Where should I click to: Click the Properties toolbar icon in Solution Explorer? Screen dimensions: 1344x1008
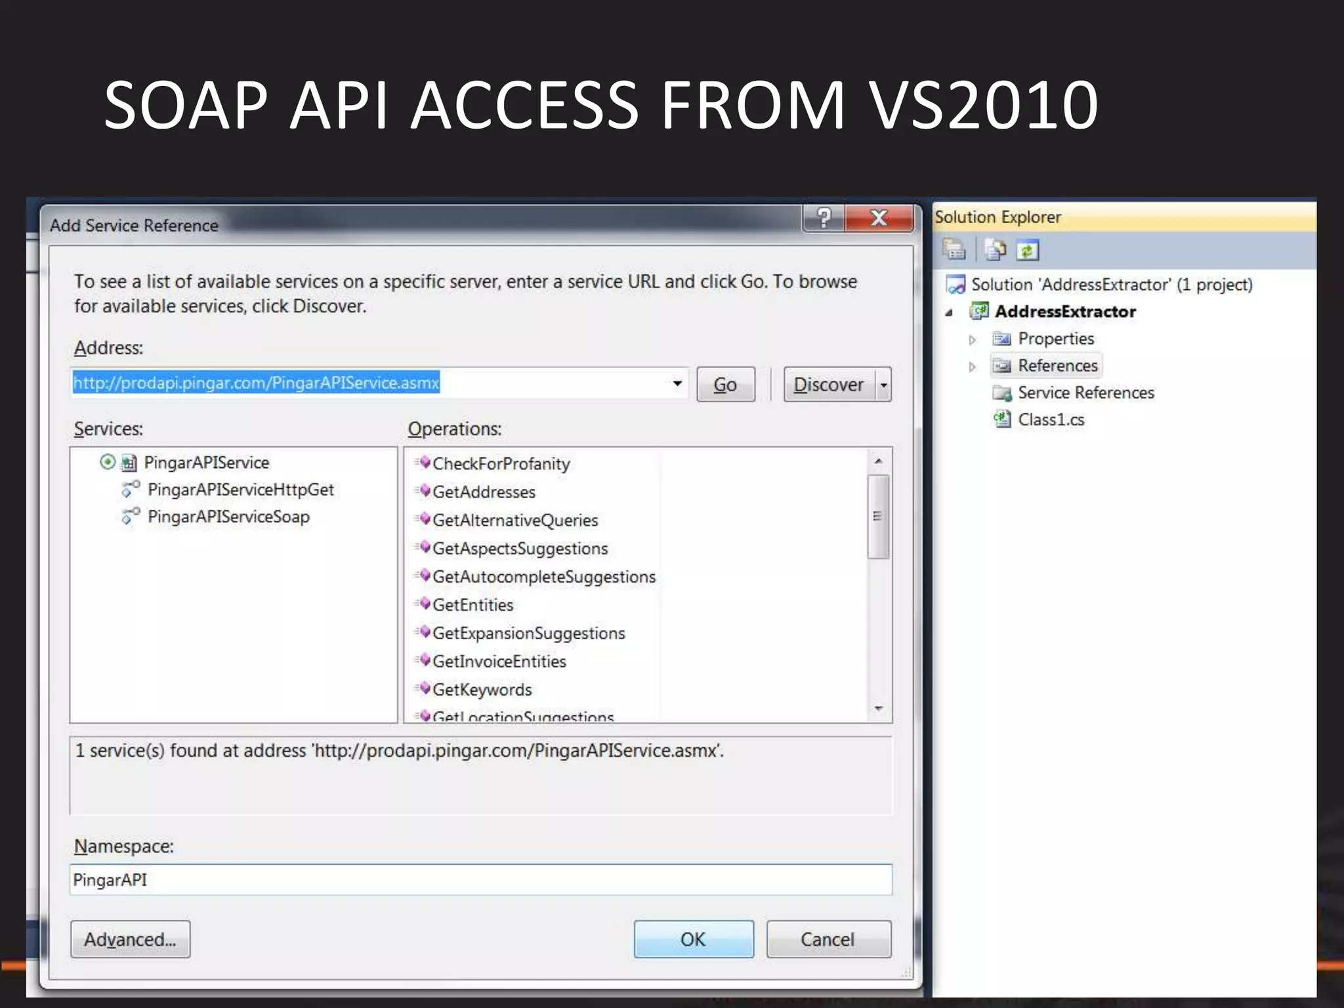pyautogui.click(x=954, y=250)
